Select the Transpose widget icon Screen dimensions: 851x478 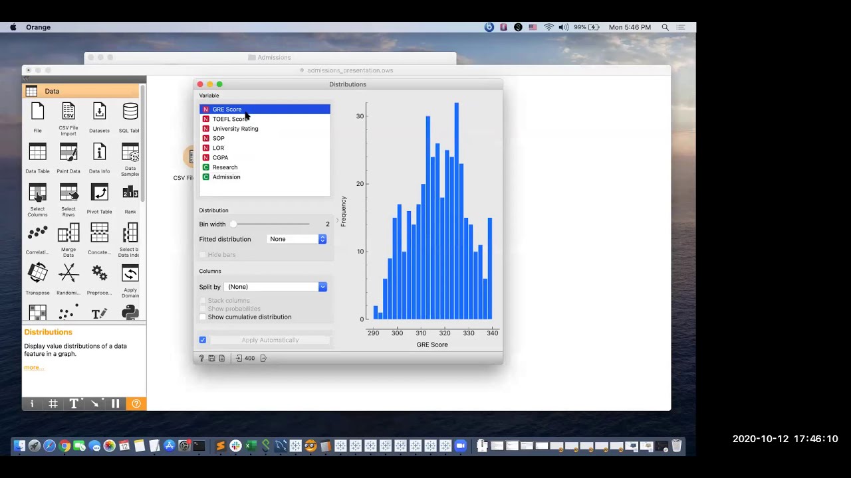(x=37, y=274)
